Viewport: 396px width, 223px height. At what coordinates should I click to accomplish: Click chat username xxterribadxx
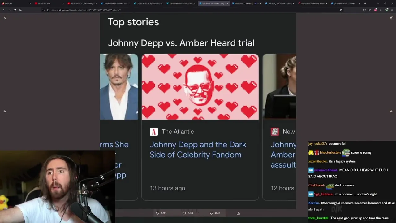[x=318, y=161]
